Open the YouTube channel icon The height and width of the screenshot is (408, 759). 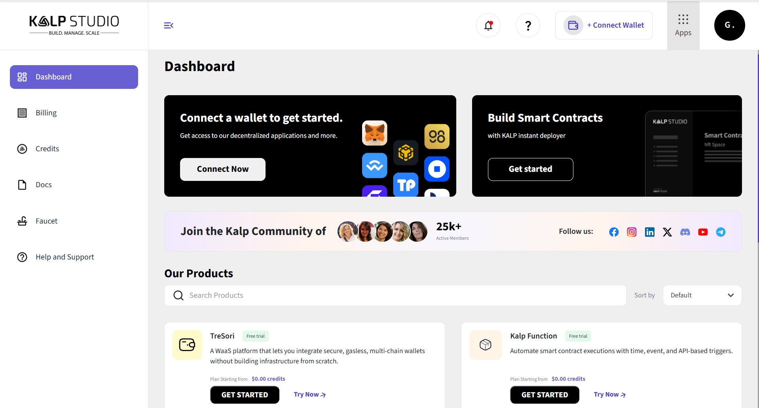point(703,232)
